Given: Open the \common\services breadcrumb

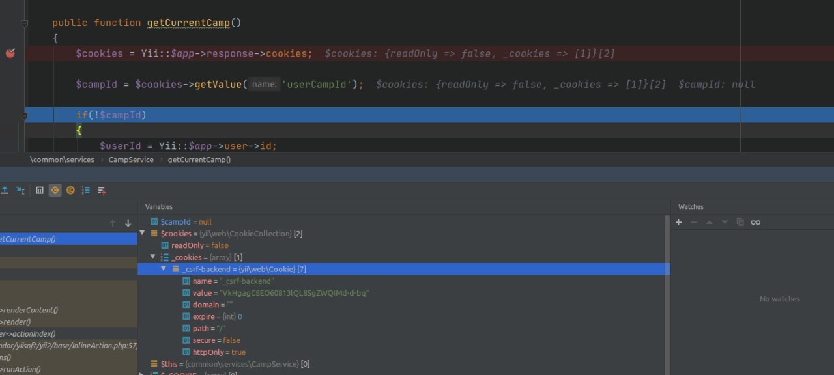Looking at the screenshot, I should [x=62, y=160].
